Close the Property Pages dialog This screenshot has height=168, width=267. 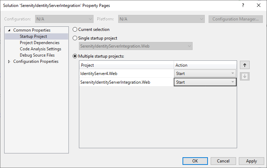[259, 5]
